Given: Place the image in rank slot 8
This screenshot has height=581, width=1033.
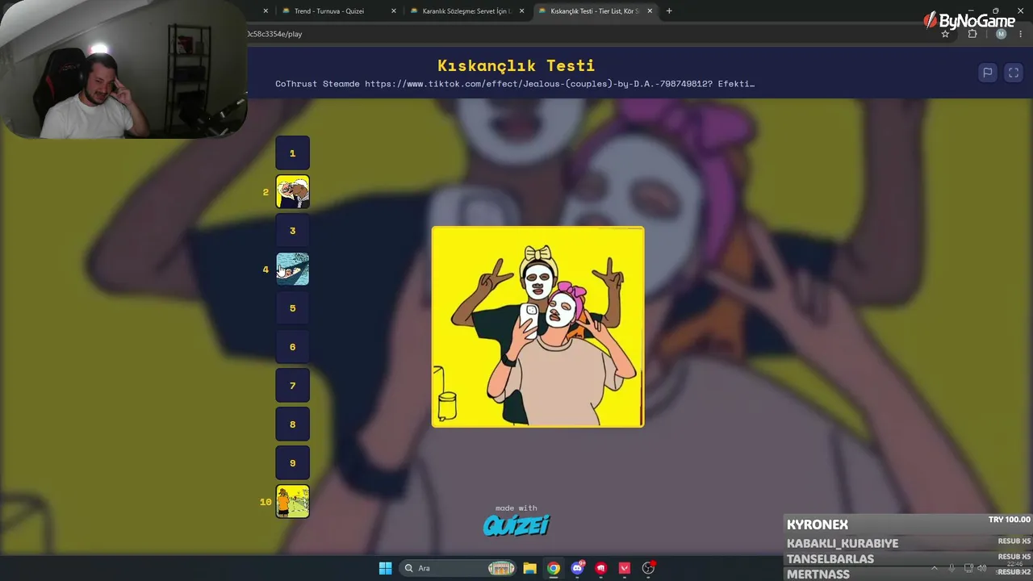Looking at the screenshot, I should tap(292, 424).
